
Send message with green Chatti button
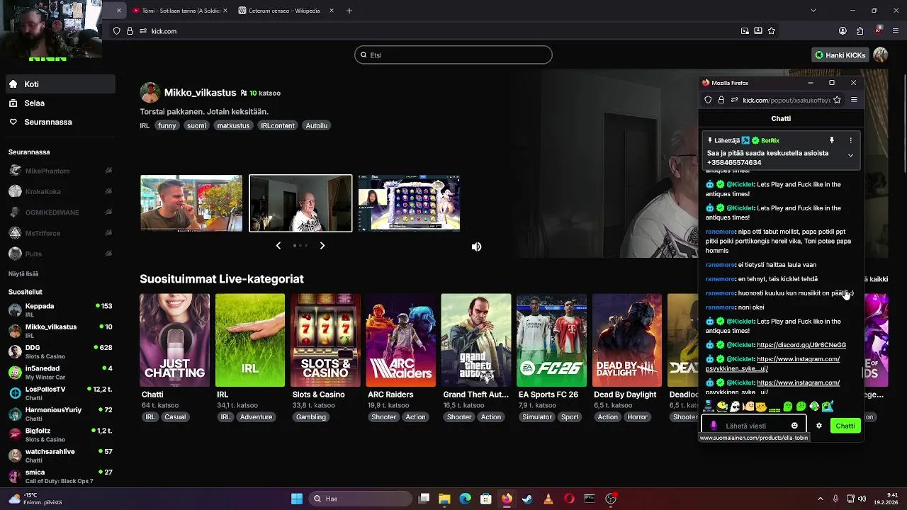(845, 426)
